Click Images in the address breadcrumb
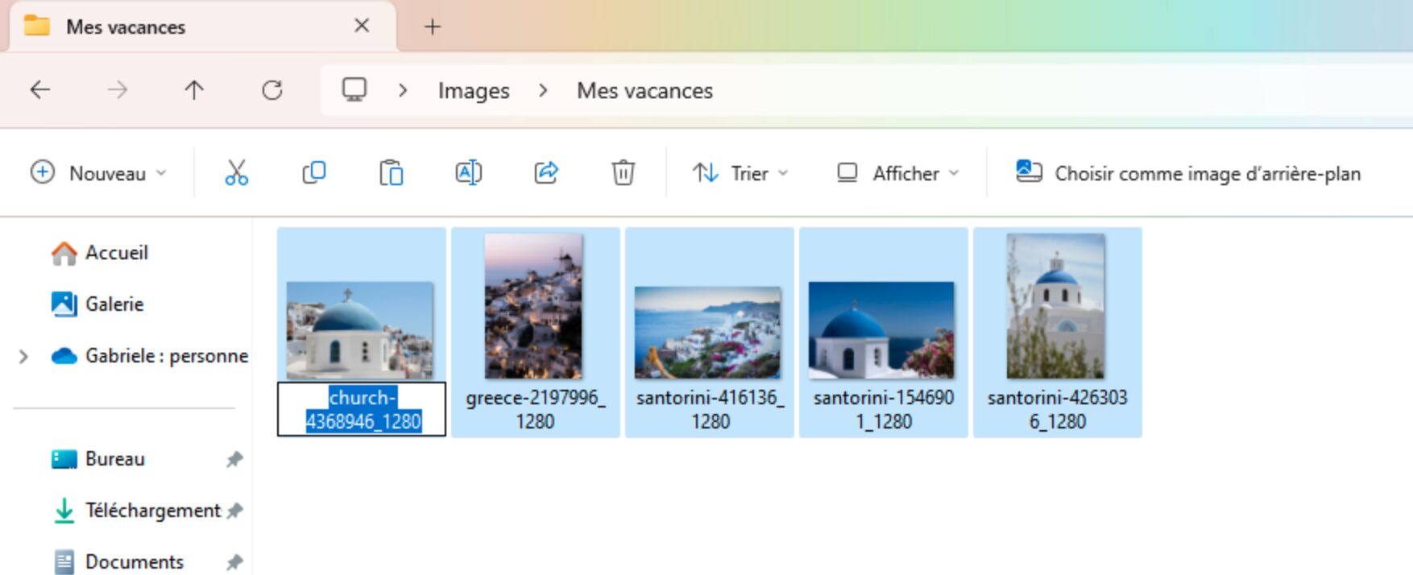The image size is (1413, 575). [x=474, y=91]
